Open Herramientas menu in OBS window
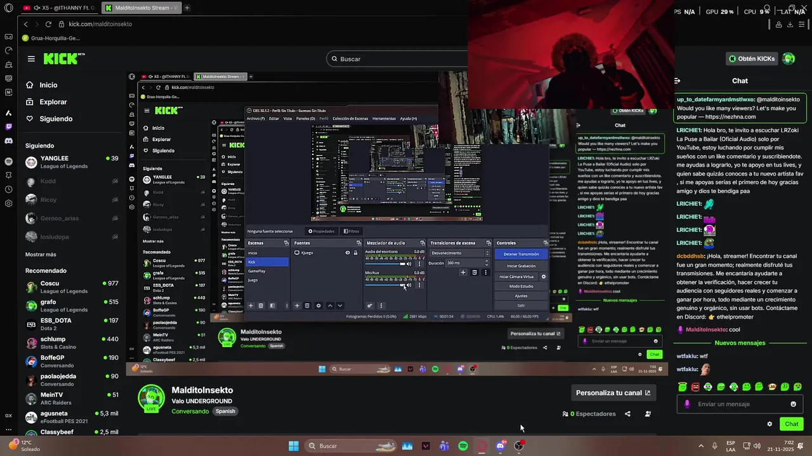This screenshot has height=456, width=812. click(384, 118)
